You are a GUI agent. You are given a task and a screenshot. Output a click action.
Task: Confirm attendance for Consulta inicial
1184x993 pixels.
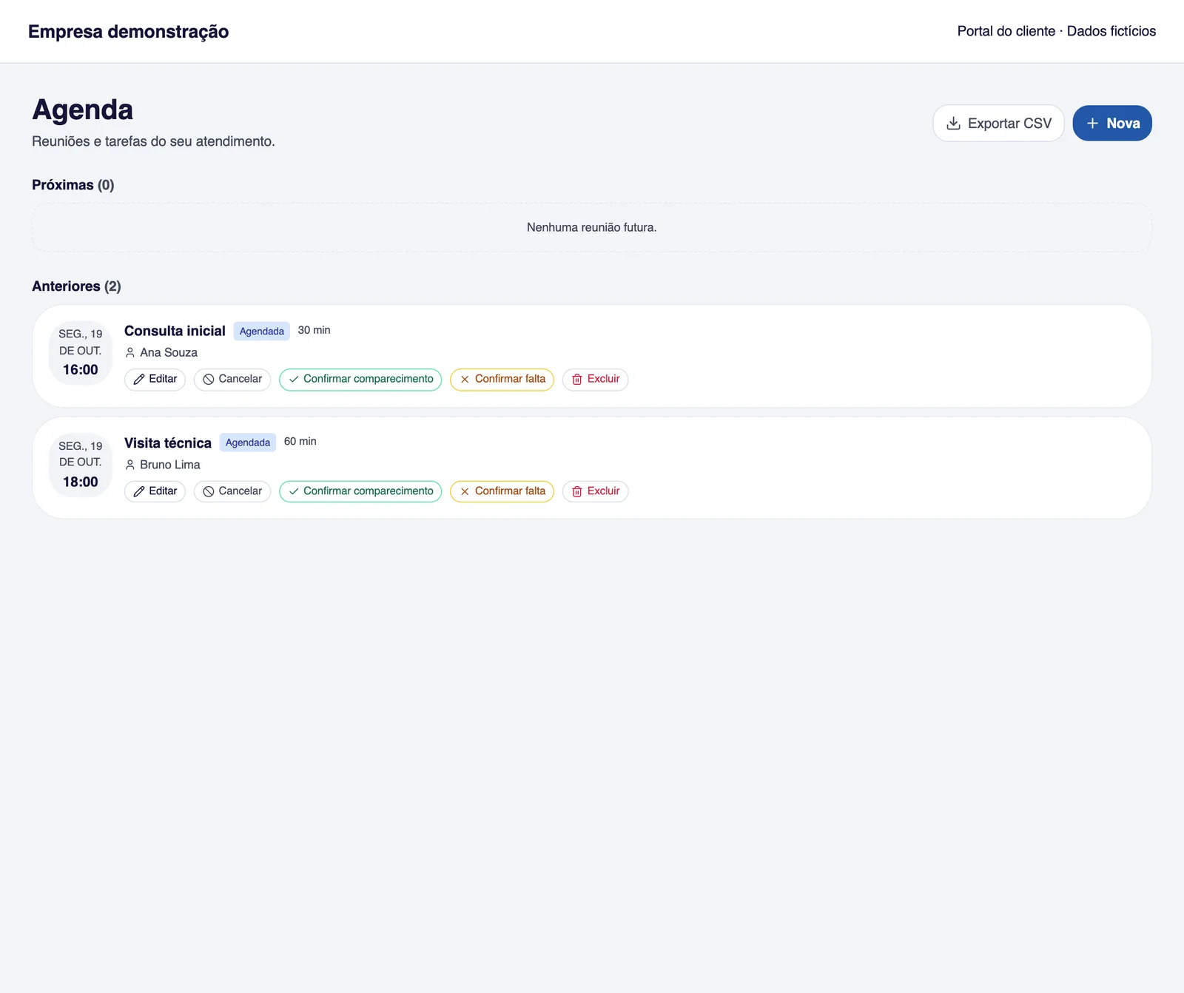[360, 379]
